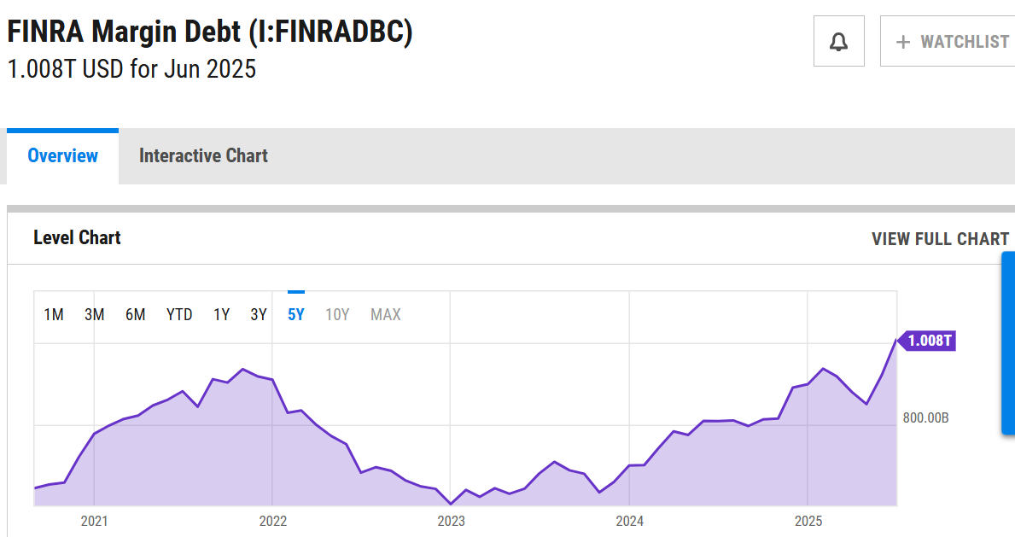Click the blue side panel tab
The height and width of the screenshot is (537, 1015).
1008,343
